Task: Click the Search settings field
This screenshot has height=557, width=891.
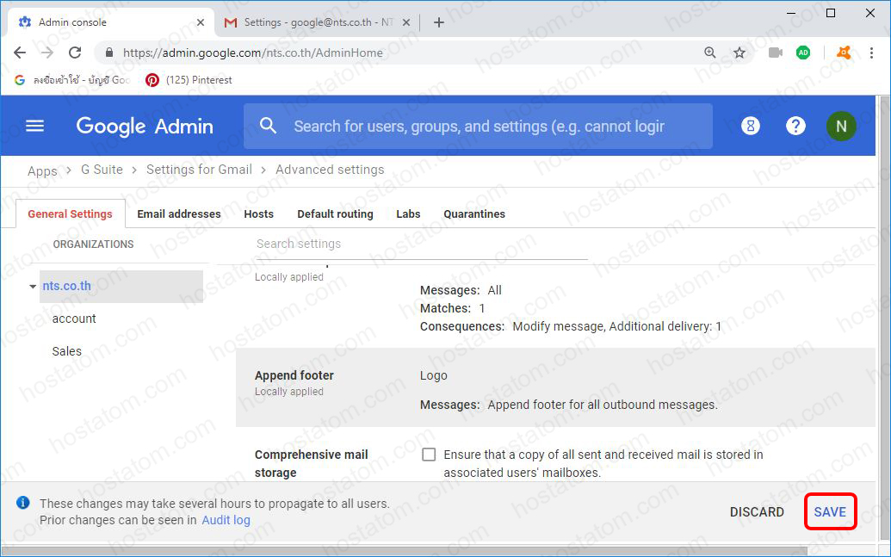Action: click(x=422, y=244)
